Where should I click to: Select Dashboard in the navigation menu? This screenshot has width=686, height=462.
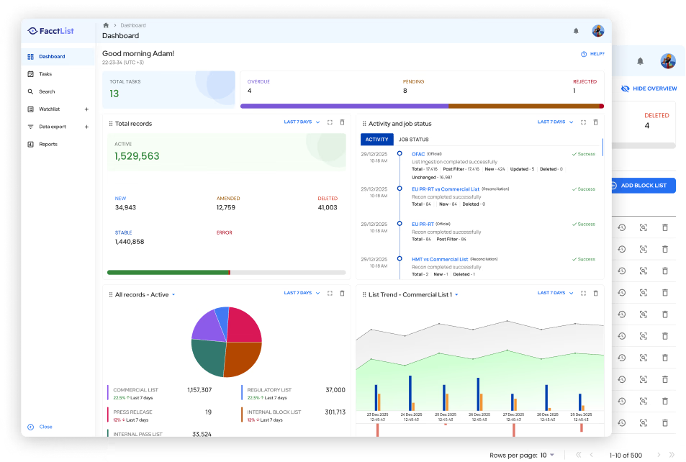point(51,56)
